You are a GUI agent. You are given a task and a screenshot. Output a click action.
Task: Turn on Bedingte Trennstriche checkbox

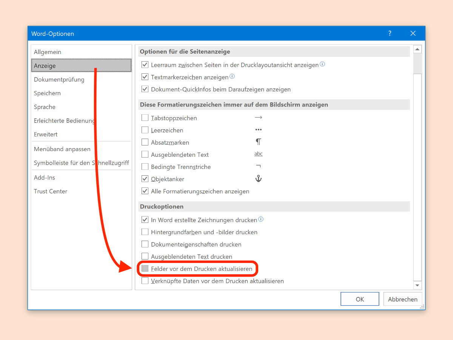click(x=145, y=167)
